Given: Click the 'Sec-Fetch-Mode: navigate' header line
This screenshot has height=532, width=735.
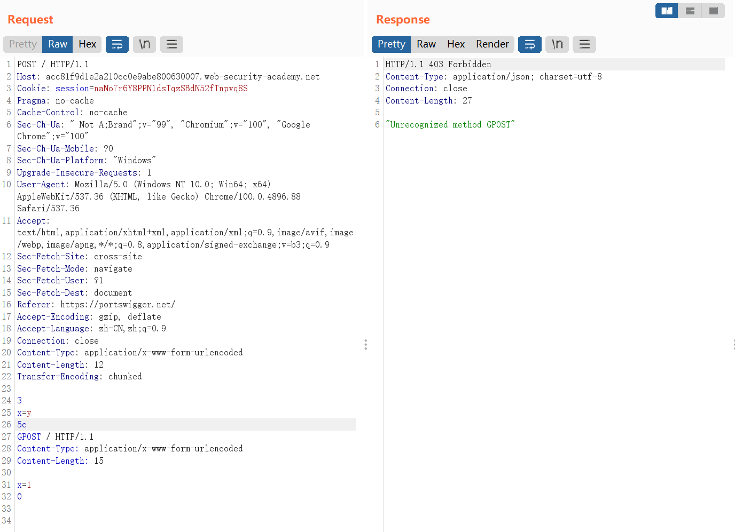Looking at the screenshot, I should tap(75, 269).
